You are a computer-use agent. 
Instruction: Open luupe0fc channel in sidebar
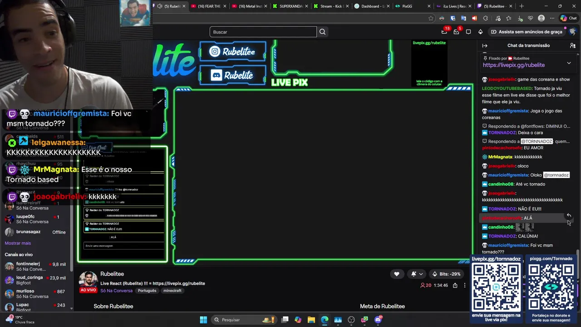pyautogui.click(x=35, y=219)
